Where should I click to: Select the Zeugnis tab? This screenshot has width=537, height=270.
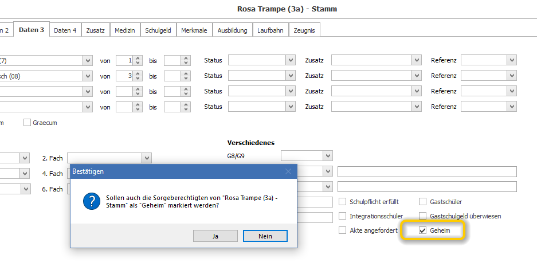[304, 30]
